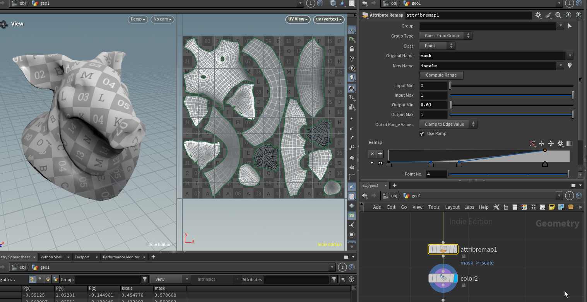Open the Group Type dropdown
The image size is (587, 302).
pos(446,36)
